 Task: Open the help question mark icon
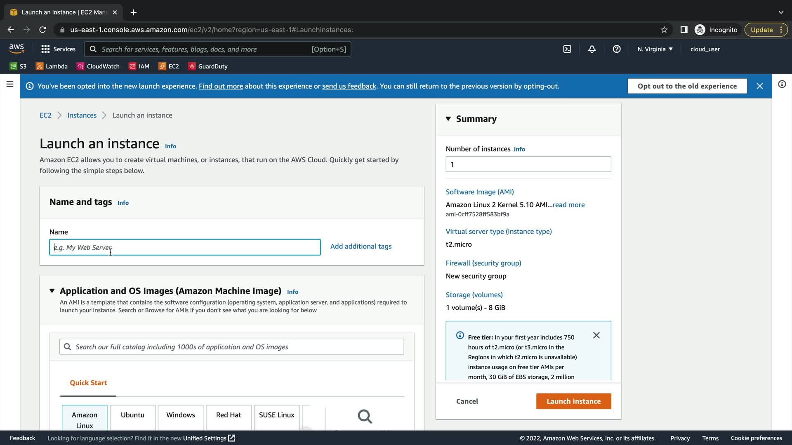617,49
